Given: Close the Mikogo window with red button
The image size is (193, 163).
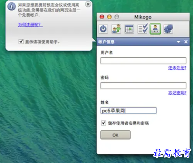Looking at the screenshot, I should click(102, 17).
